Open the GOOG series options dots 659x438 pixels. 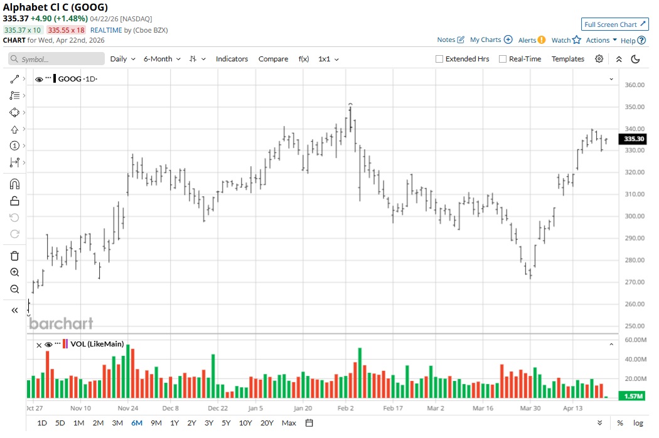pos(48,78)
